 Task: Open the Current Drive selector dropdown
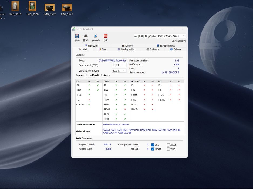(160, 36)
